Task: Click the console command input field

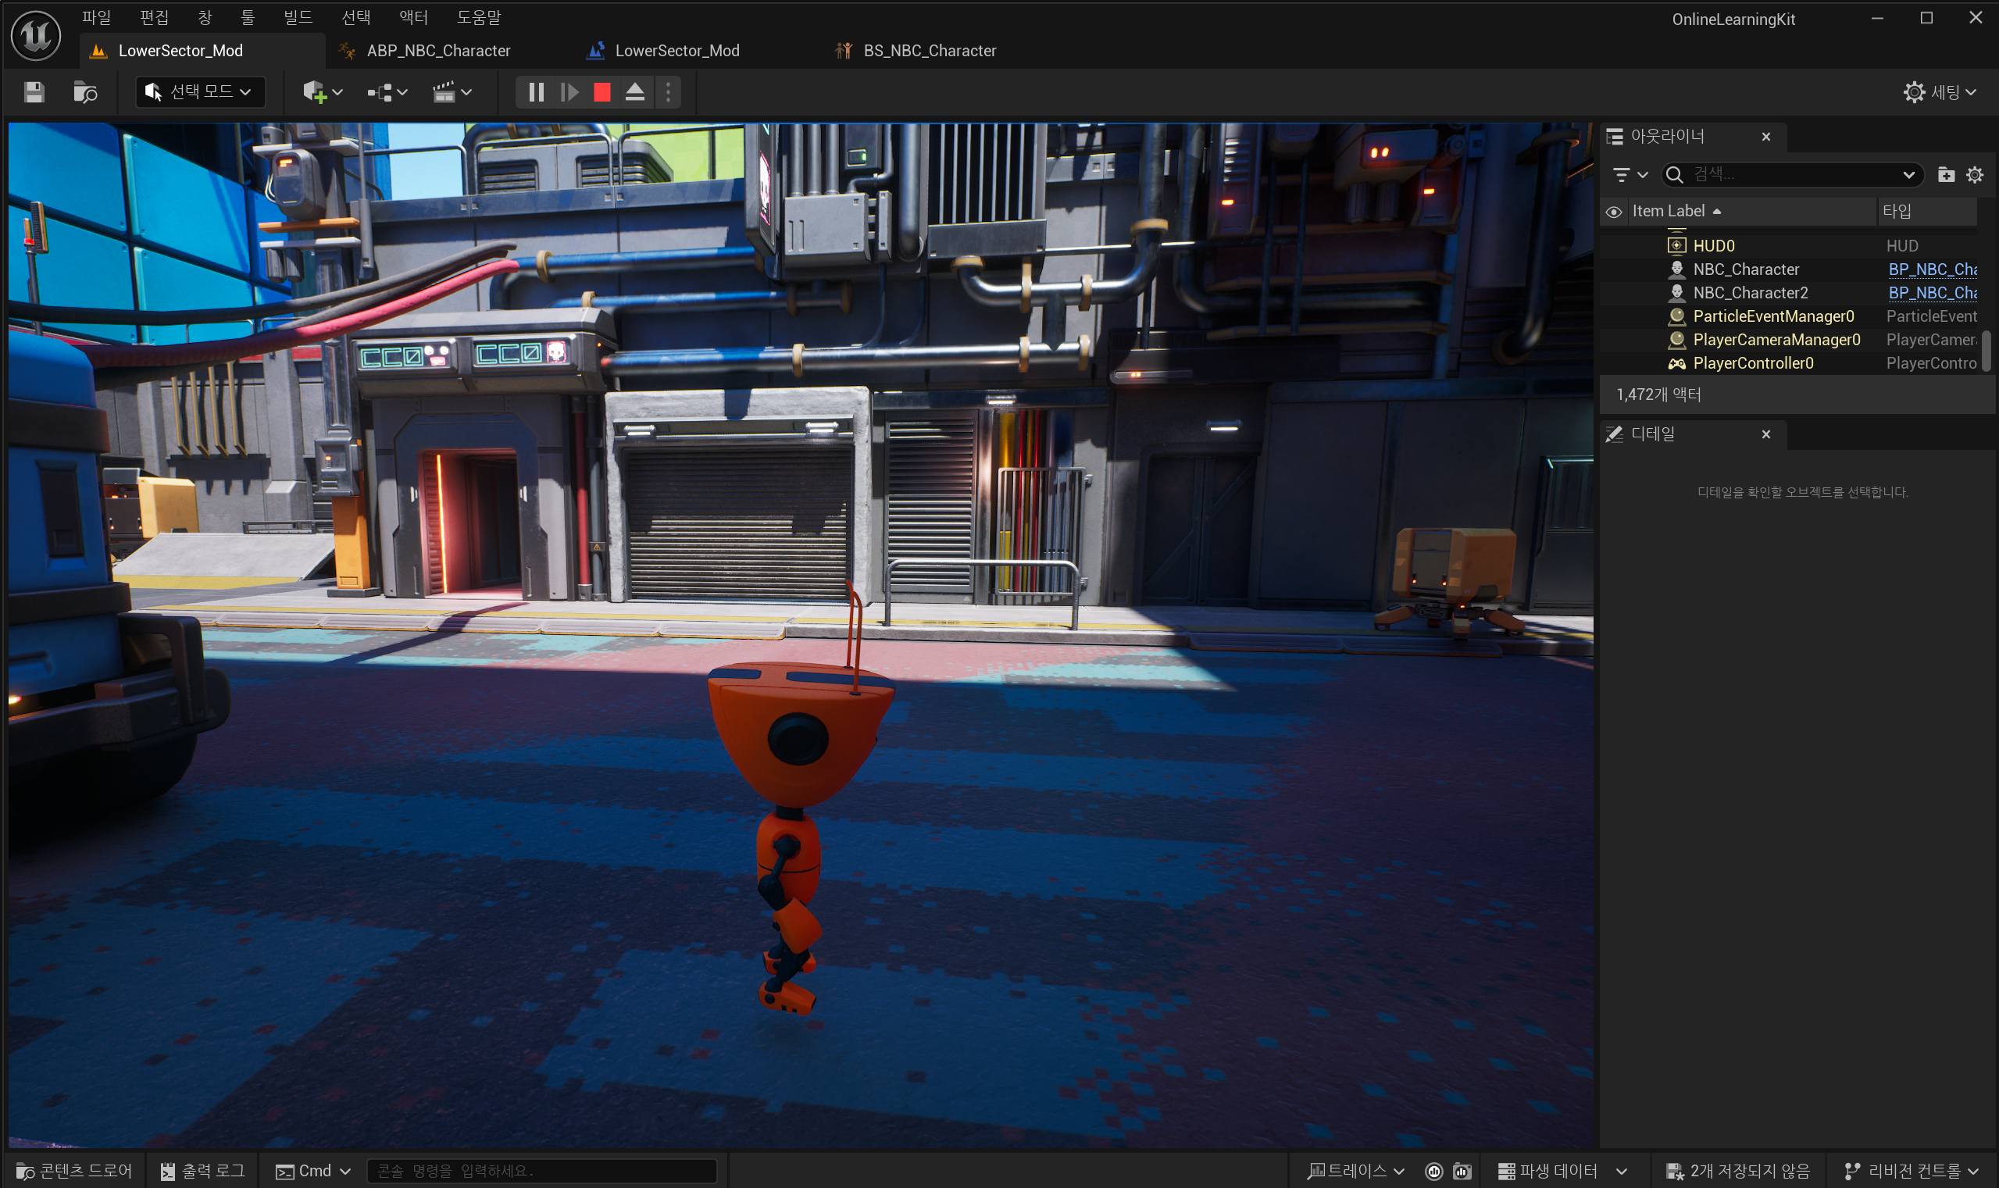Action: [x=541, y=1171]
